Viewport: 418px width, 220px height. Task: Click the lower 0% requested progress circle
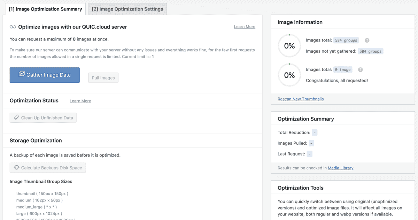[289, 75]
